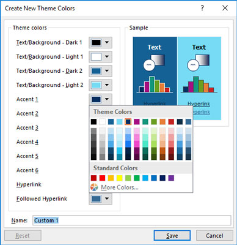Choose the bright red standard color swatch
This screenshot has width=237, height=245.
coord(102,178)
